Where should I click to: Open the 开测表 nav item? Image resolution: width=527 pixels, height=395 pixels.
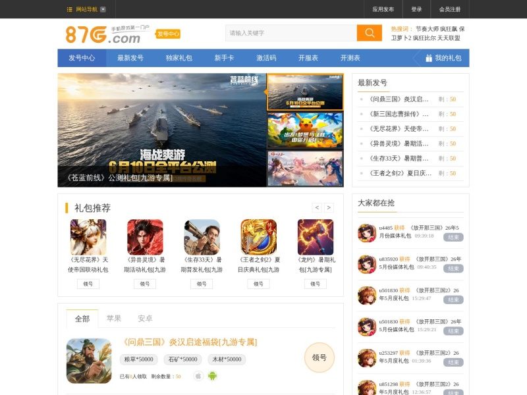(x=350, y=58)
